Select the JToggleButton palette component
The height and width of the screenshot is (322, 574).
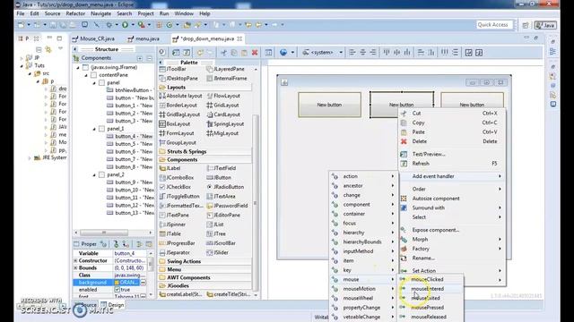pos(179,197)
